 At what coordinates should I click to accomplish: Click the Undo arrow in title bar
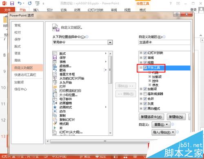tap(20, 3)
